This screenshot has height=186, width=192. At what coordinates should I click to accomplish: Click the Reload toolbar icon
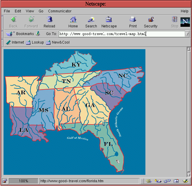click(49, 22)
